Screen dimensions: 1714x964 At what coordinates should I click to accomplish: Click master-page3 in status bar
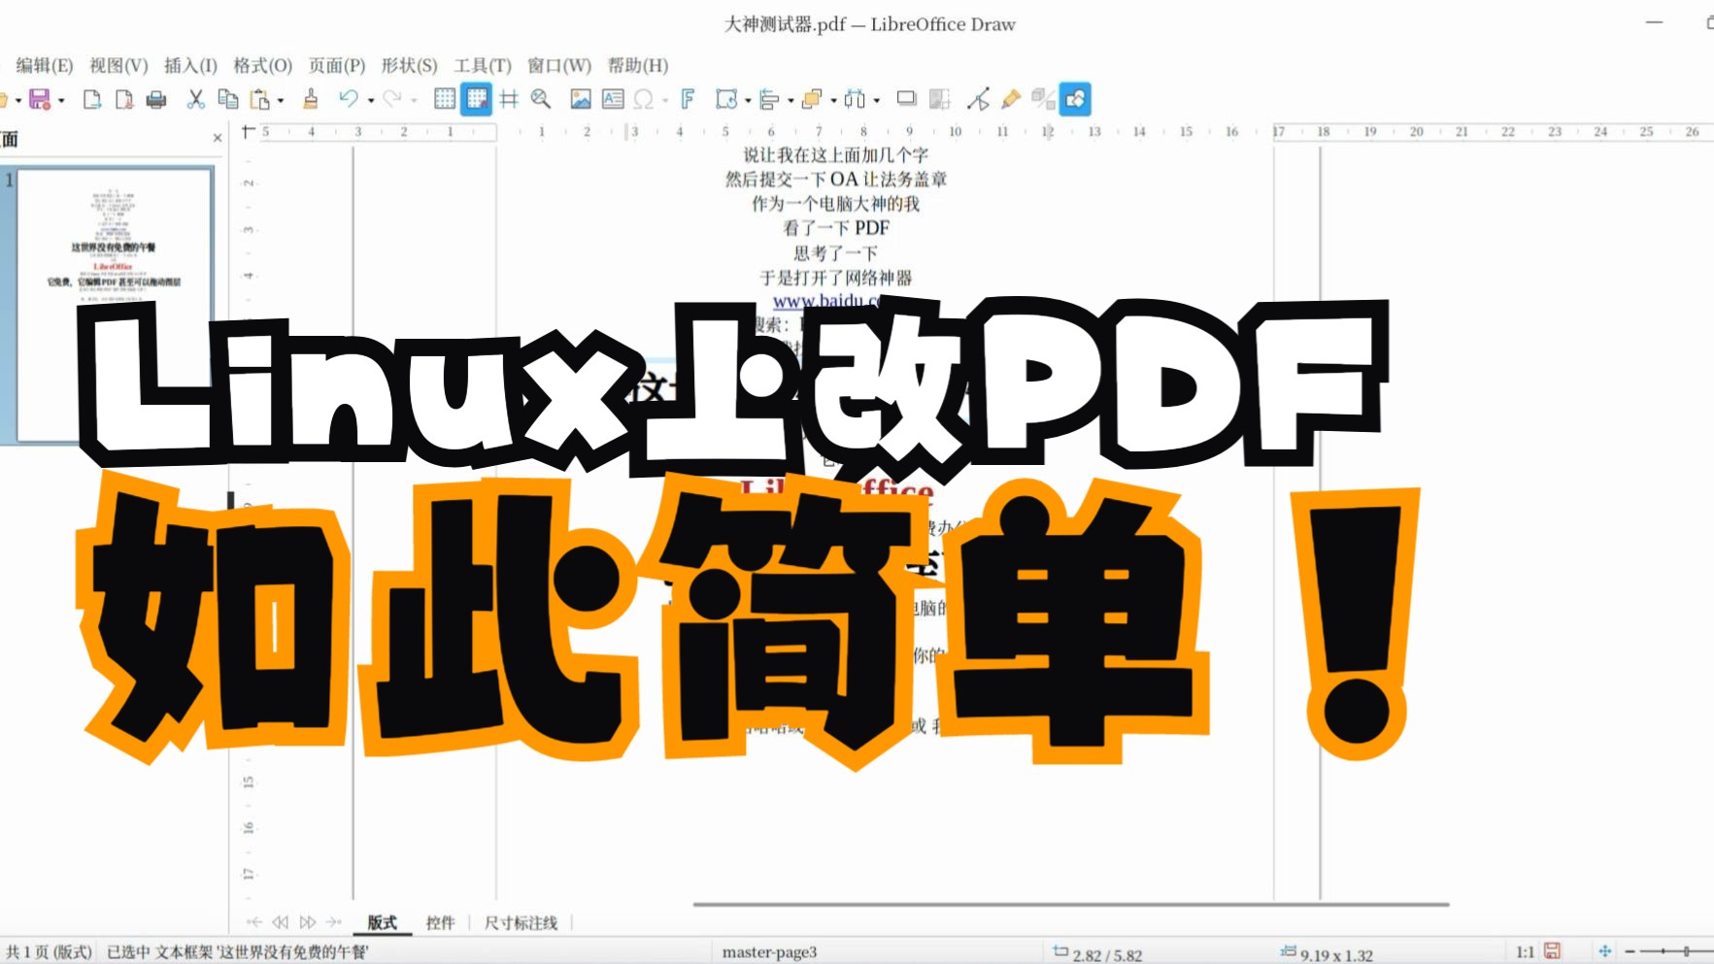click(769, 952)
